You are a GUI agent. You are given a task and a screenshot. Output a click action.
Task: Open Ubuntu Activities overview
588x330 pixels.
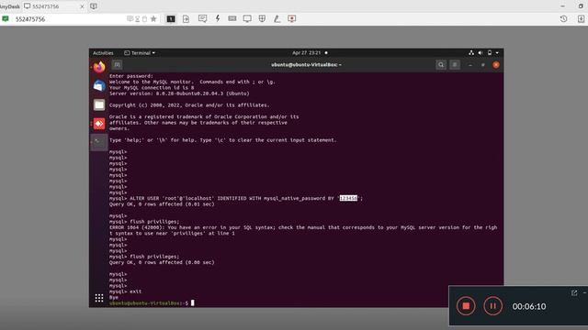[103, 53]
